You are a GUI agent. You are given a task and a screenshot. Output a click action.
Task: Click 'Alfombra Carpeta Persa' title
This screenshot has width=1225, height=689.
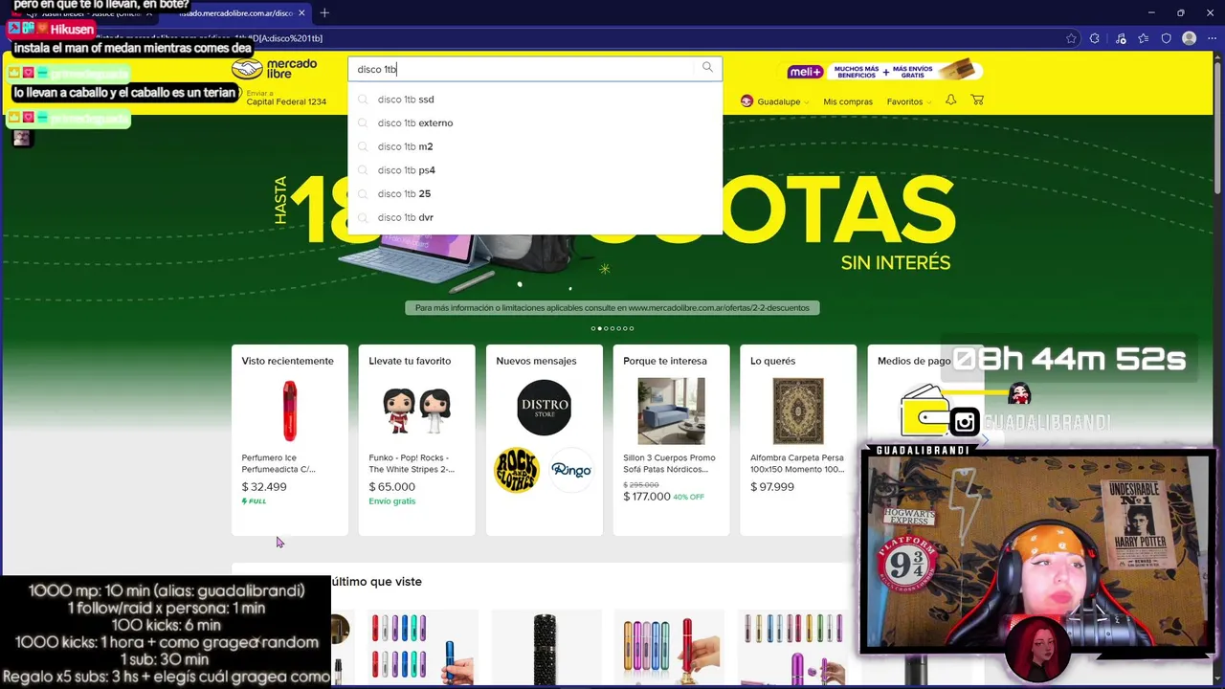tap(797, 463)
